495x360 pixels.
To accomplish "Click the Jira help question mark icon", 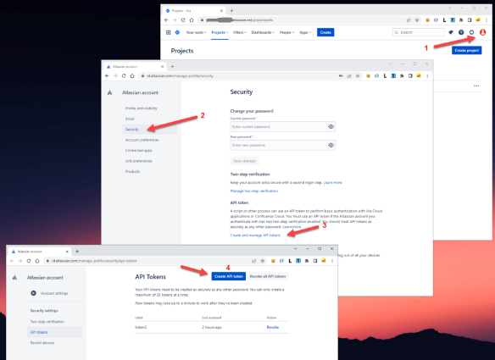I will [x=461, y=32].
